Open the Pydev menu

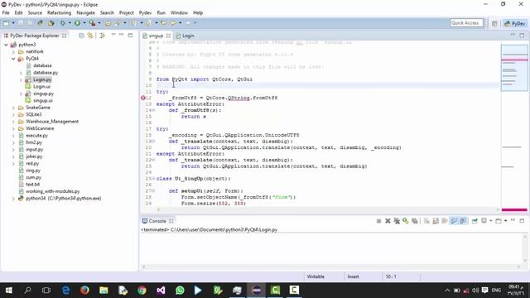[145, 12]
